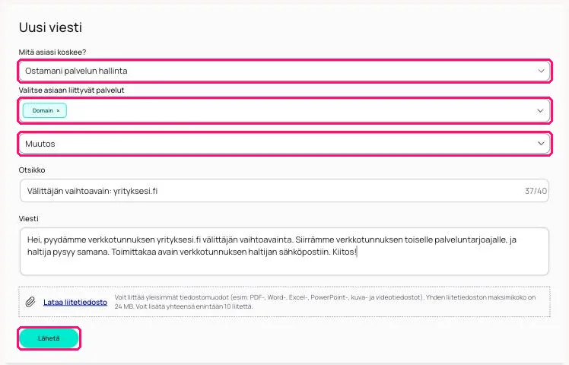The image size is (569, 365).
Task: Open the Muutos request type dropdown
Action: [284, 144]
